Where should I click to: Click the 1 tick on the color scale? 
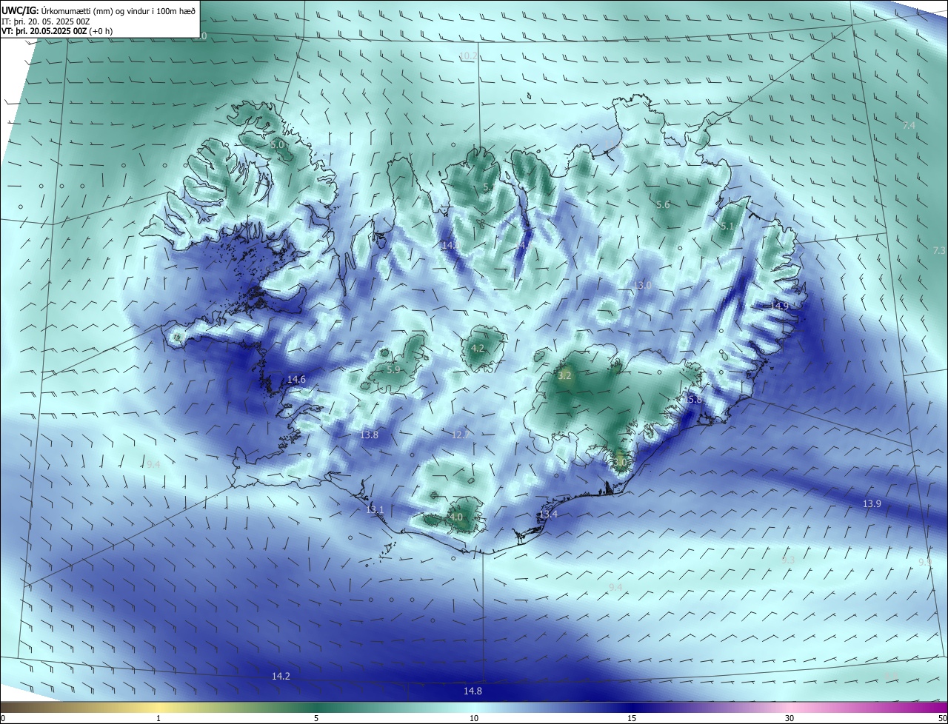[x=158, y=719]
